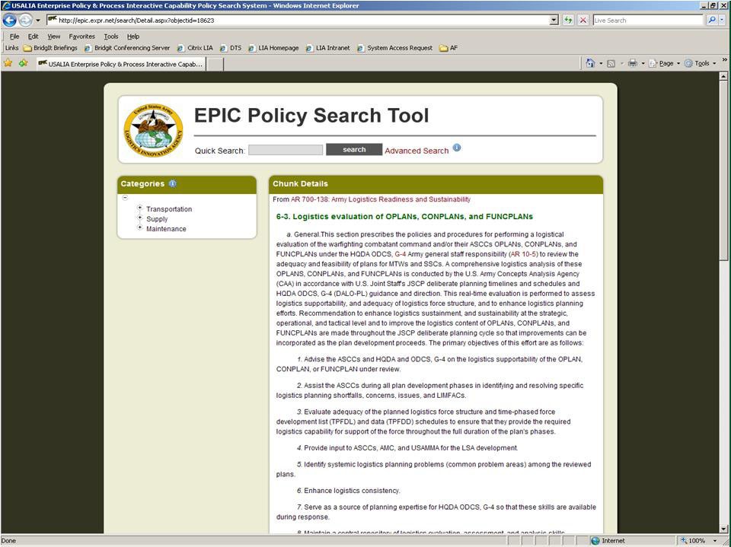The image size is (731, 547).
Task: Click the Quick Search text field
Action: point(286,150)
